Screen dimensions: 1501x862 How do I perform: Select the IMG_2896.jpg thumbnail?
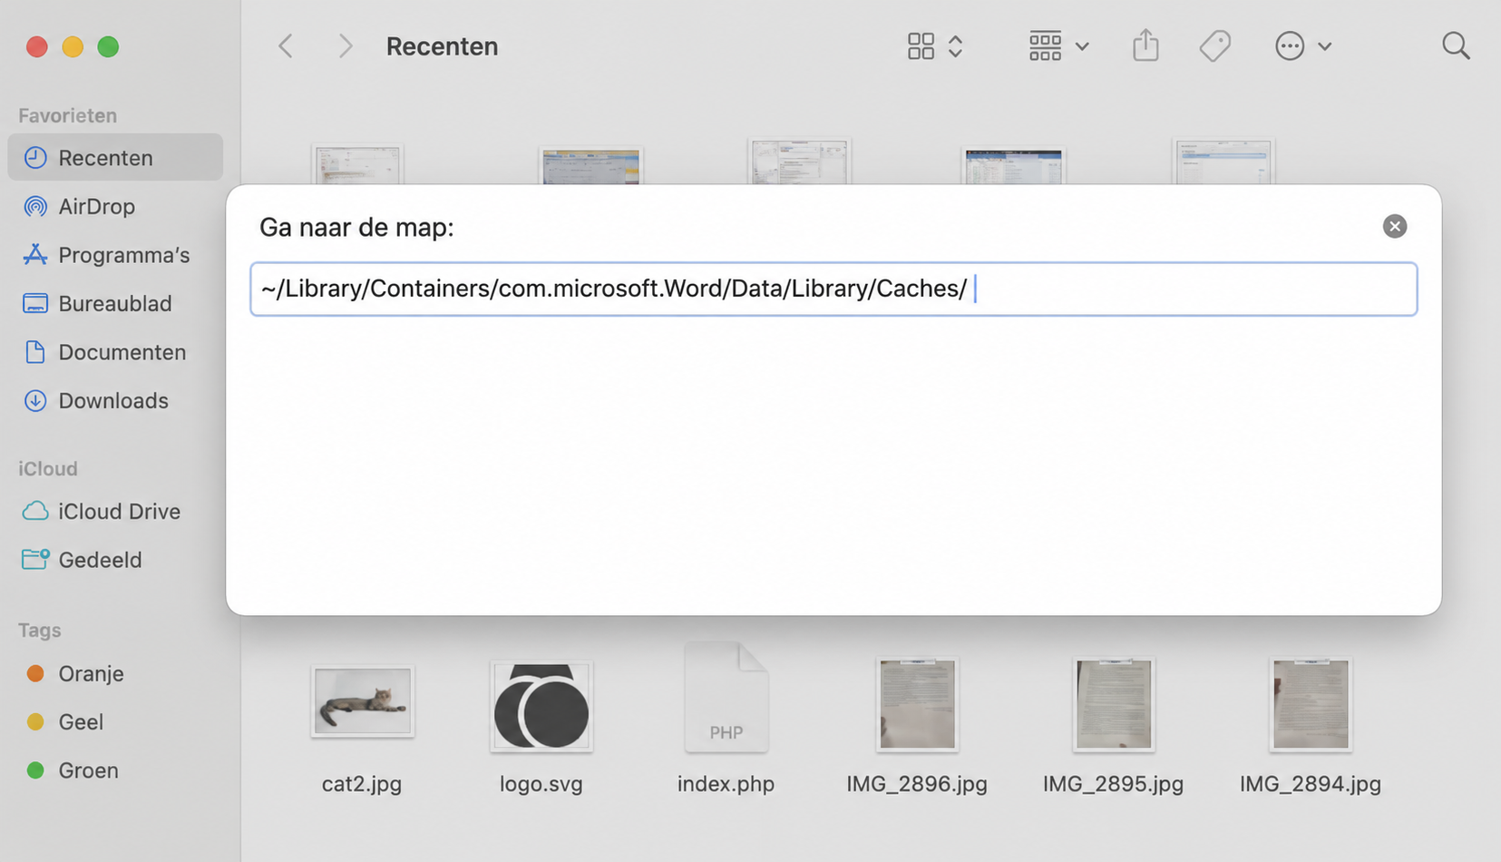coord(917,704)
